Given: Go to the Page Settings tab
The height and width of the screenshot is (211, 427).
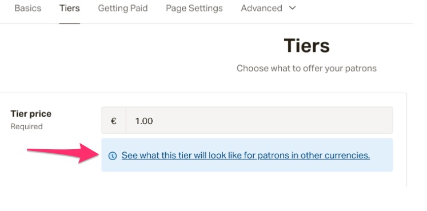Looking at the screenshot, I should coord(194,8).
